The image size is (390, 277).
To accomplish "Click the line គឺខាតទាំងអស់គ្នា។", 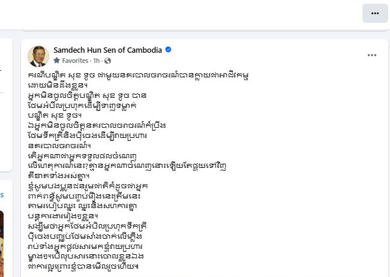I will (59, 176).
